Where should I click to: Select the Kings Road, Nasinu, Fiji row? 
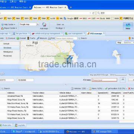(67, 111)
